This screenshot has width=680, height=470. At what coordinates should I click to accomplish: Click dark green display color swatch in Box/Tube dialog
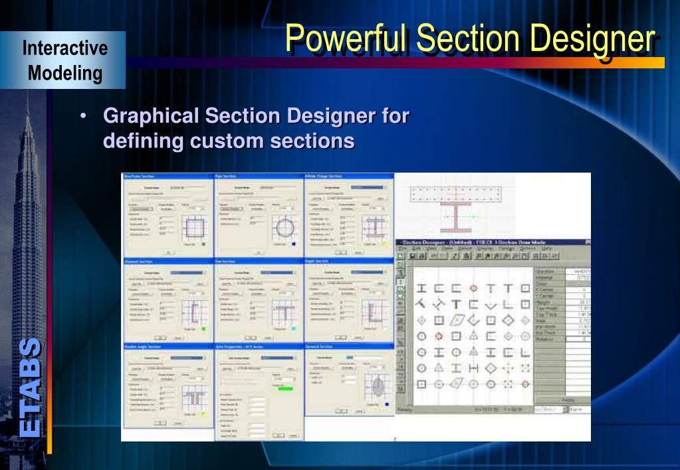tap(204, 245)
